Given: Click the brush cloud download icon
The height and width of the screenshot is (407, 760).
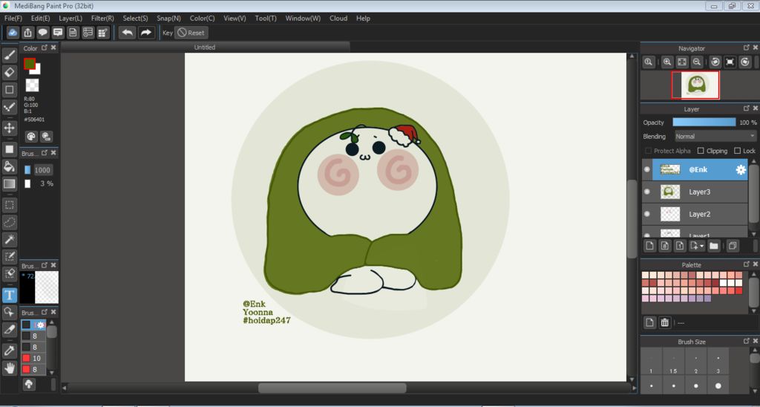Looking at the screenshot, I should [x=29, y=384].
